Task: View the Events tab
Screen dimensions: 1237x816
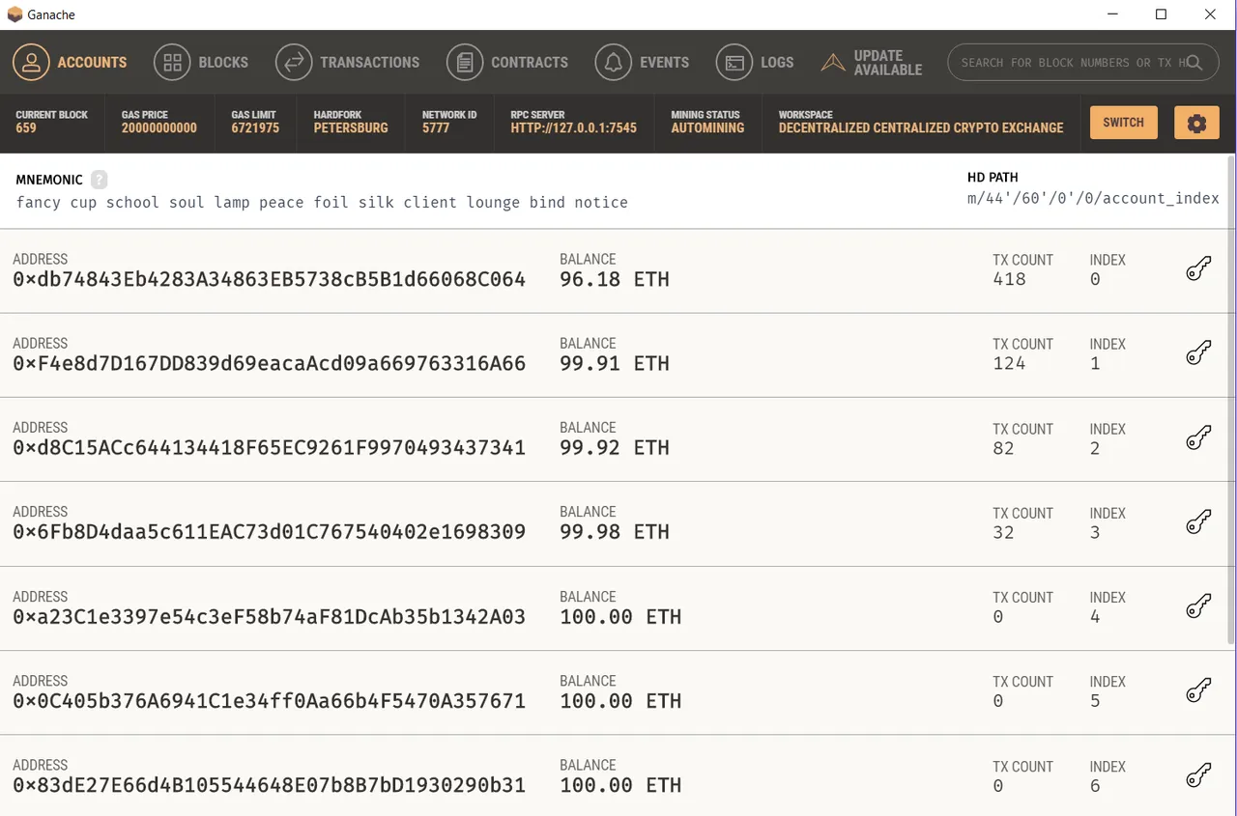Action: pos(643,63)
